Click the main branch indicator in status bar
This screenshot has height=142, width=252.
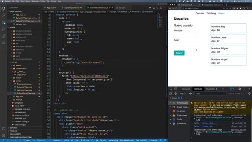[x=27, y=140]
